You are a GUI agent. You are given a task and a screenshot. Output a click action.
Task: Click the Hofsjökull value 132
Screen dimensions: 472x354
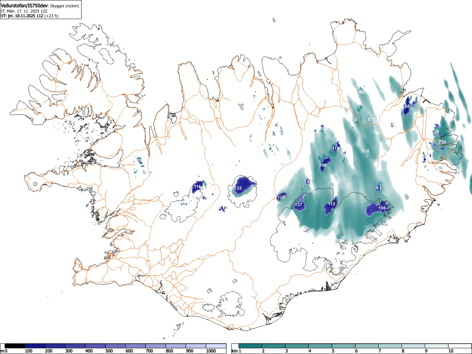238,188
